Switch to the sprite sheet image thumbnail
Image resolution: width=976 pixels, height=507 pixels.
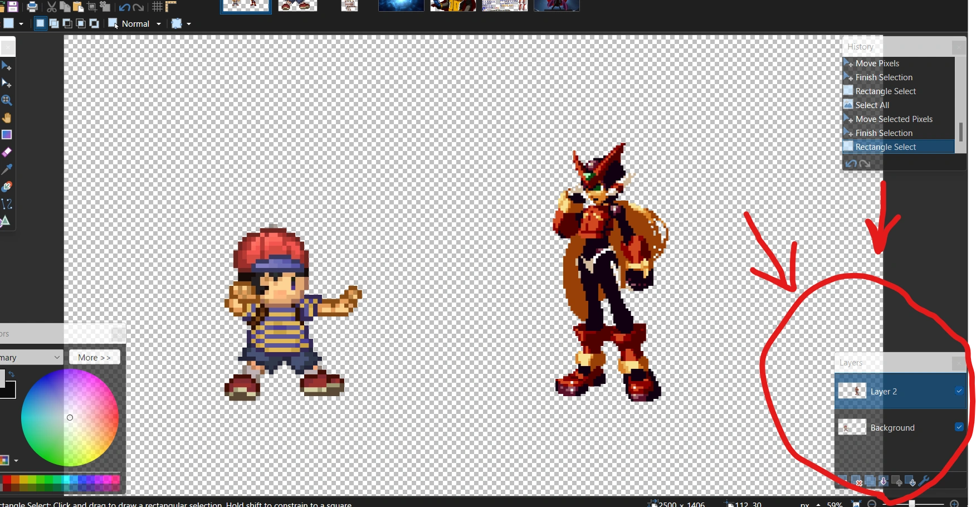click(x=505, y=6)
